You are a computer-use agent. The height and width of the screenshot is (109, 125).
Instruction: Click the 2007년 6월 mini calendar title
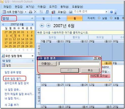click(17, 24)
